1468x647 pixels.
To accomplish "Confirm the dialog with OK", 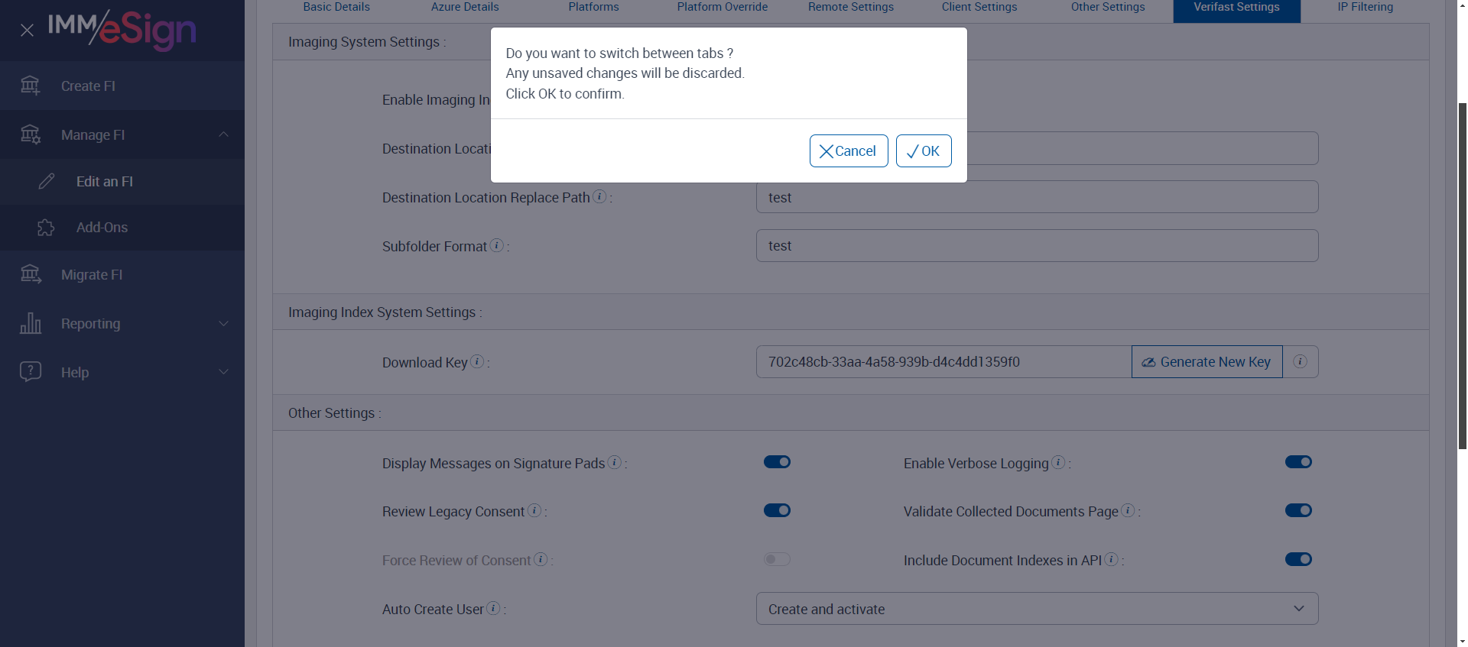I will tap(924, 151).
